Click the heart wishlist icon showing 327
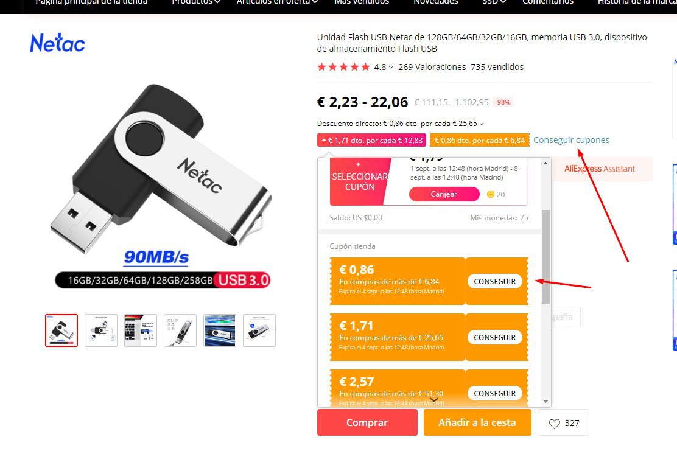 click(555, 424)
